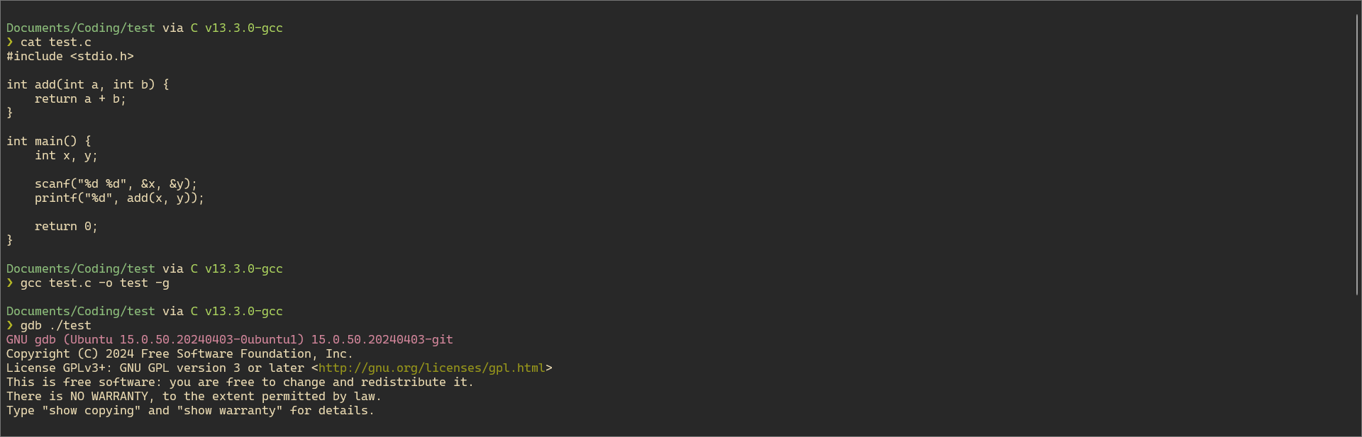Click the prompt arrow before 'gcc test.c'

(x=10, y=283)
